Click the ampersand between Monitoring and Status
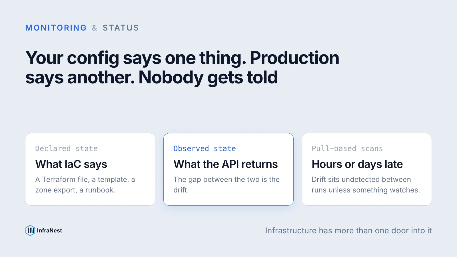Image resolution: width=457 pixels, height=257 pixels. pyautogui.click(x=95, y=28)
